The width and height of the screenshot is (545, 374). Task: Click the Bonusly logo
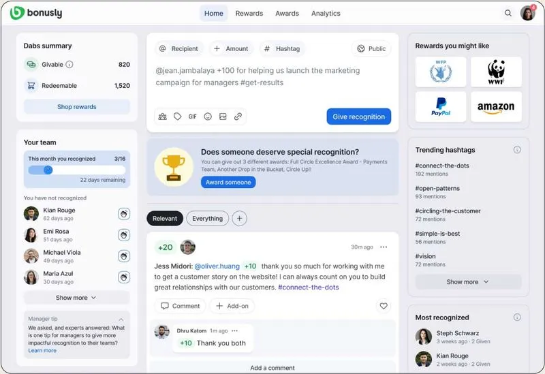click(36, 13)
